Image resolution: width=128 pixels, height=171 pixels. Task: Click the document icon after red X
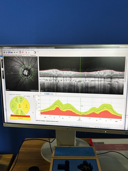(26, 52)
